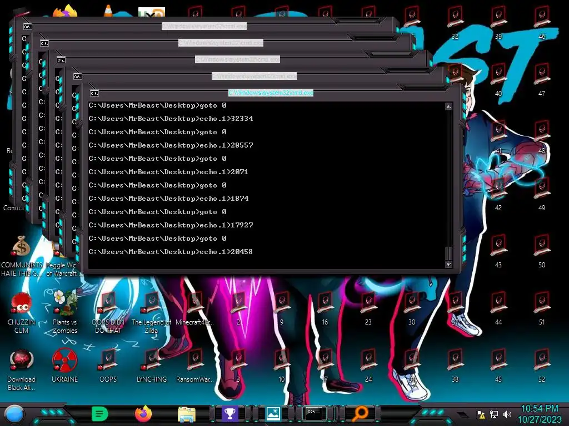Click the cmd scrollbar down arrow

[x=448, y=264]
